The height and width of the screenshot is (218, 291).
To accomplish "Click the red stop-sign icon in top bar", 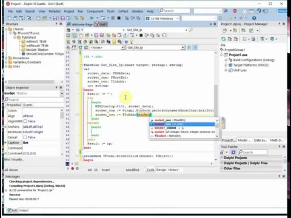I will click(x=235, y=11).
